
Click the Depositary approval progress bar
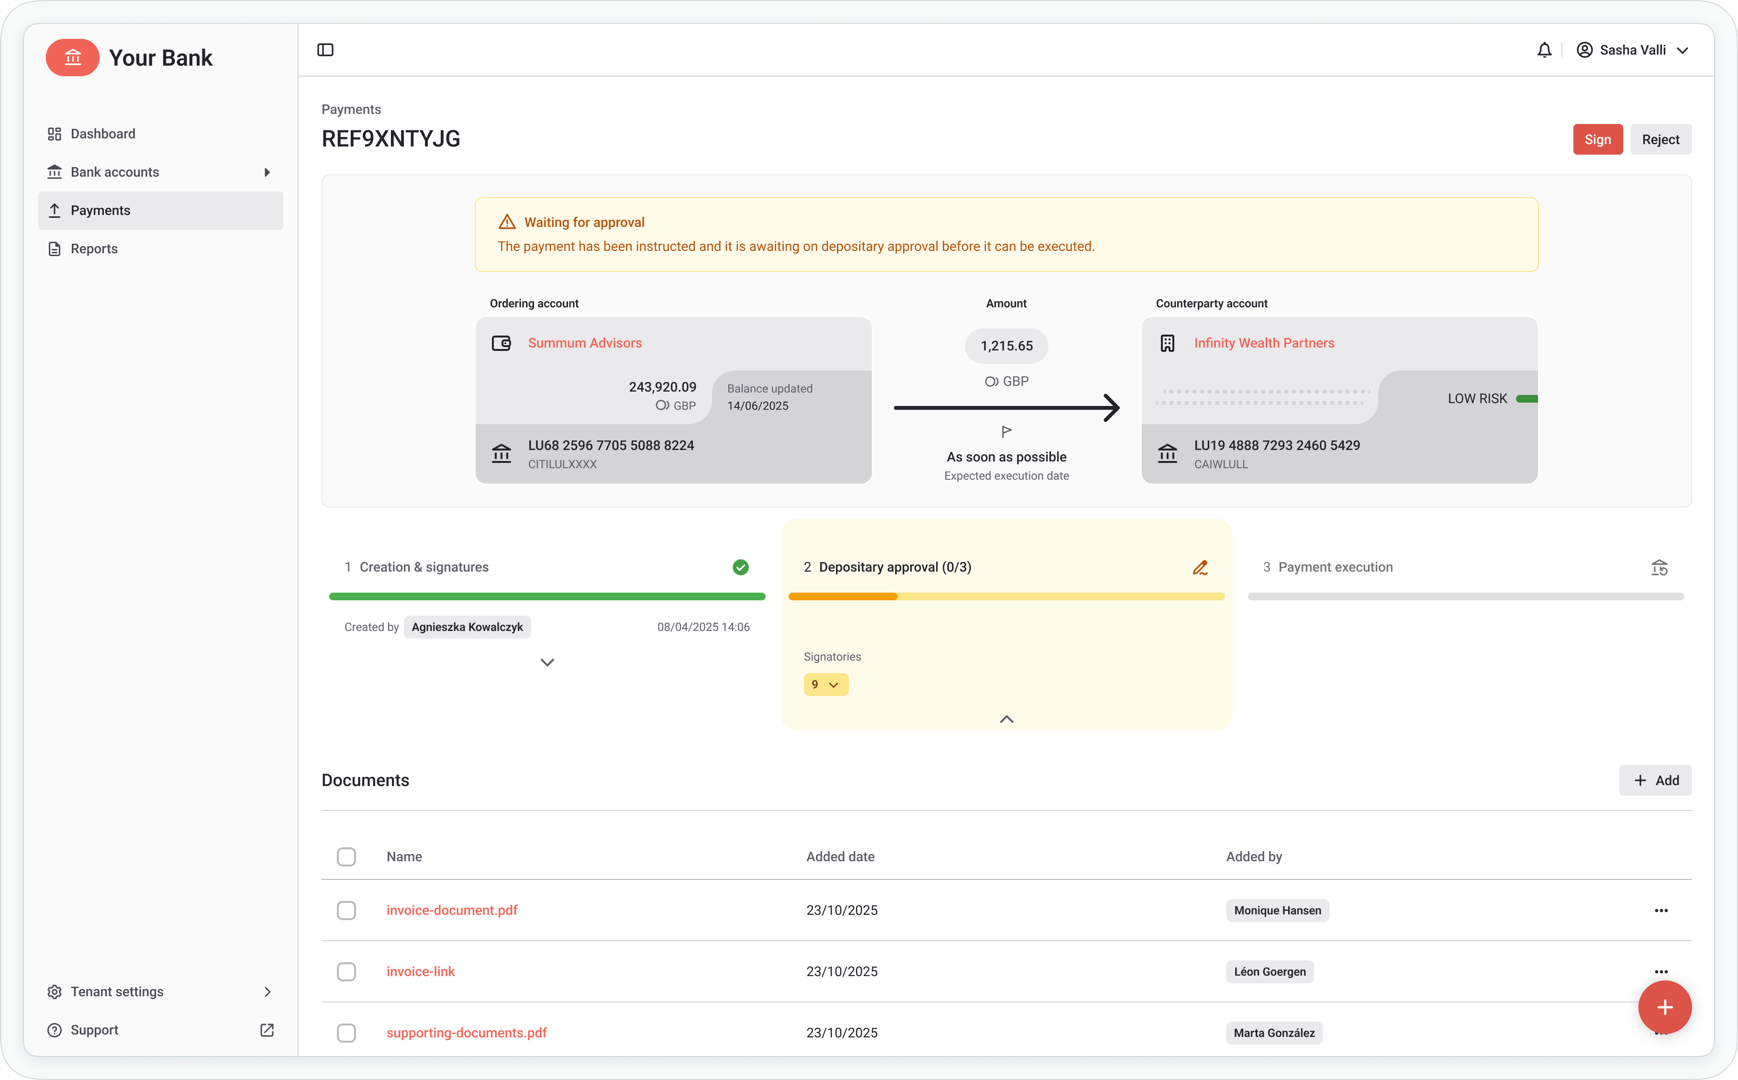[x=1006, y=596]
